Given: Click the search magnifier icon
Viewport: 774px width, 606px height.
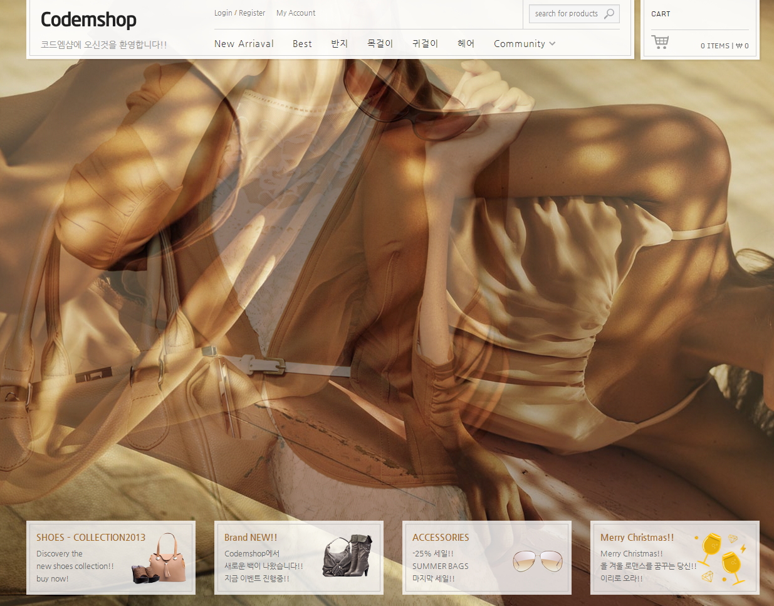Looking at the screenshot, I should (609, 13).
